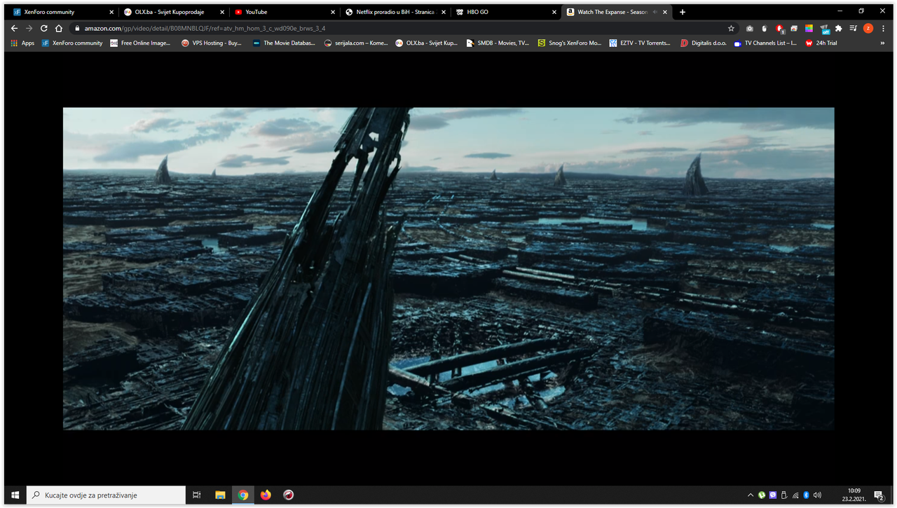The height and width of the screenshot is (508, 897).
Task: Expand the hidden bookmarks overflow chevron
Action: [x=882, y=43]
